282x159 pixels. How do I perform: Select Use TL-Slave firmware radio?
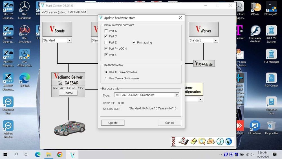[106, 72]
